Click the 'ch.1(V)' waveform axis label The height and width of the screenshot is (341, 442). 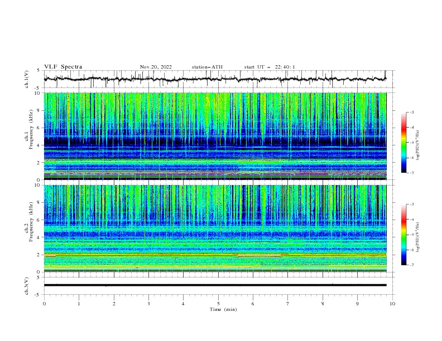(x=27, y=79)
